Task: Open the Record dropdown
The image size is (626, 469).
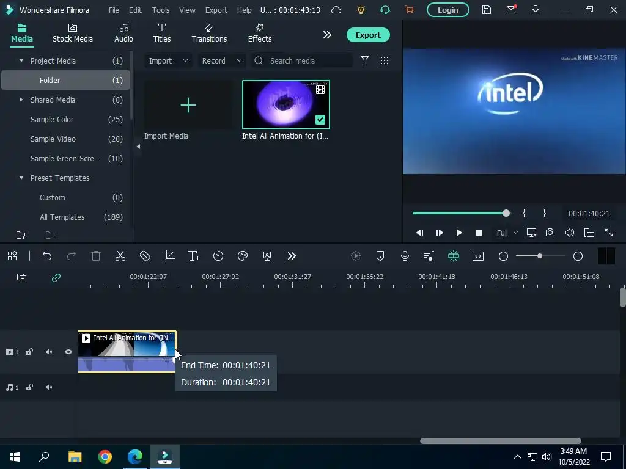Action: tap(221, 60)
